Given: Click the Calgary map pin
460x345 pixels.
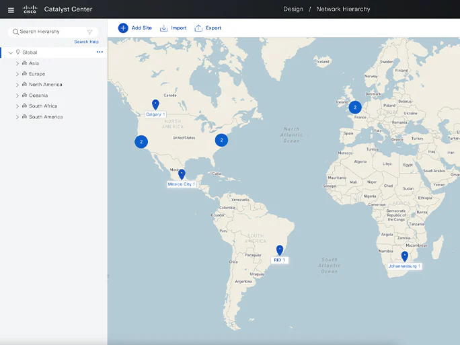Looking at the screenshot, I should point(155,104).
